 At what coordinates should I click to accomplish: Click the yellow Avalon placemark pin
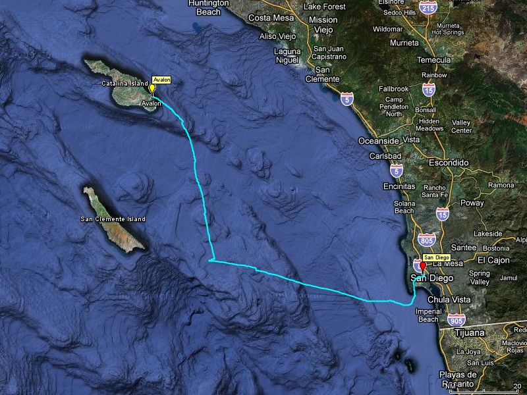(152, 90)
